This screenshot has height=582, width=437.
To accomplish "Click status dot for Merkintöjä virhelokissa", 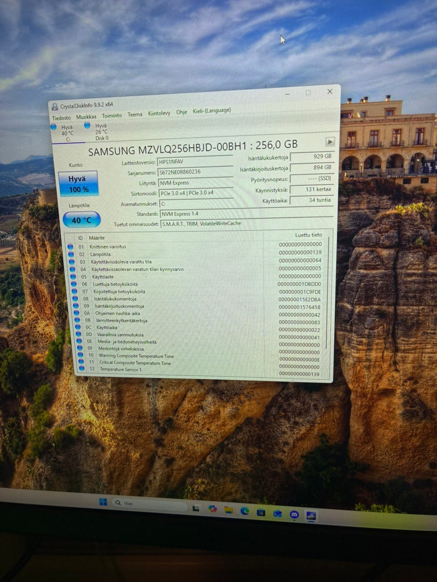I will click(x=80, y=348).
